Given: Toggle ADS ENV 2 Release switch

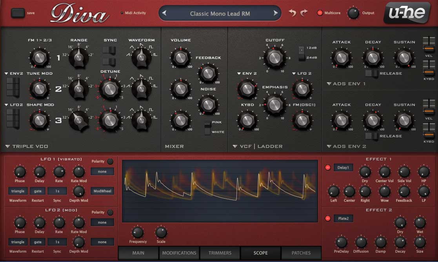Looking at the screenshot, I should pos(371,136).
